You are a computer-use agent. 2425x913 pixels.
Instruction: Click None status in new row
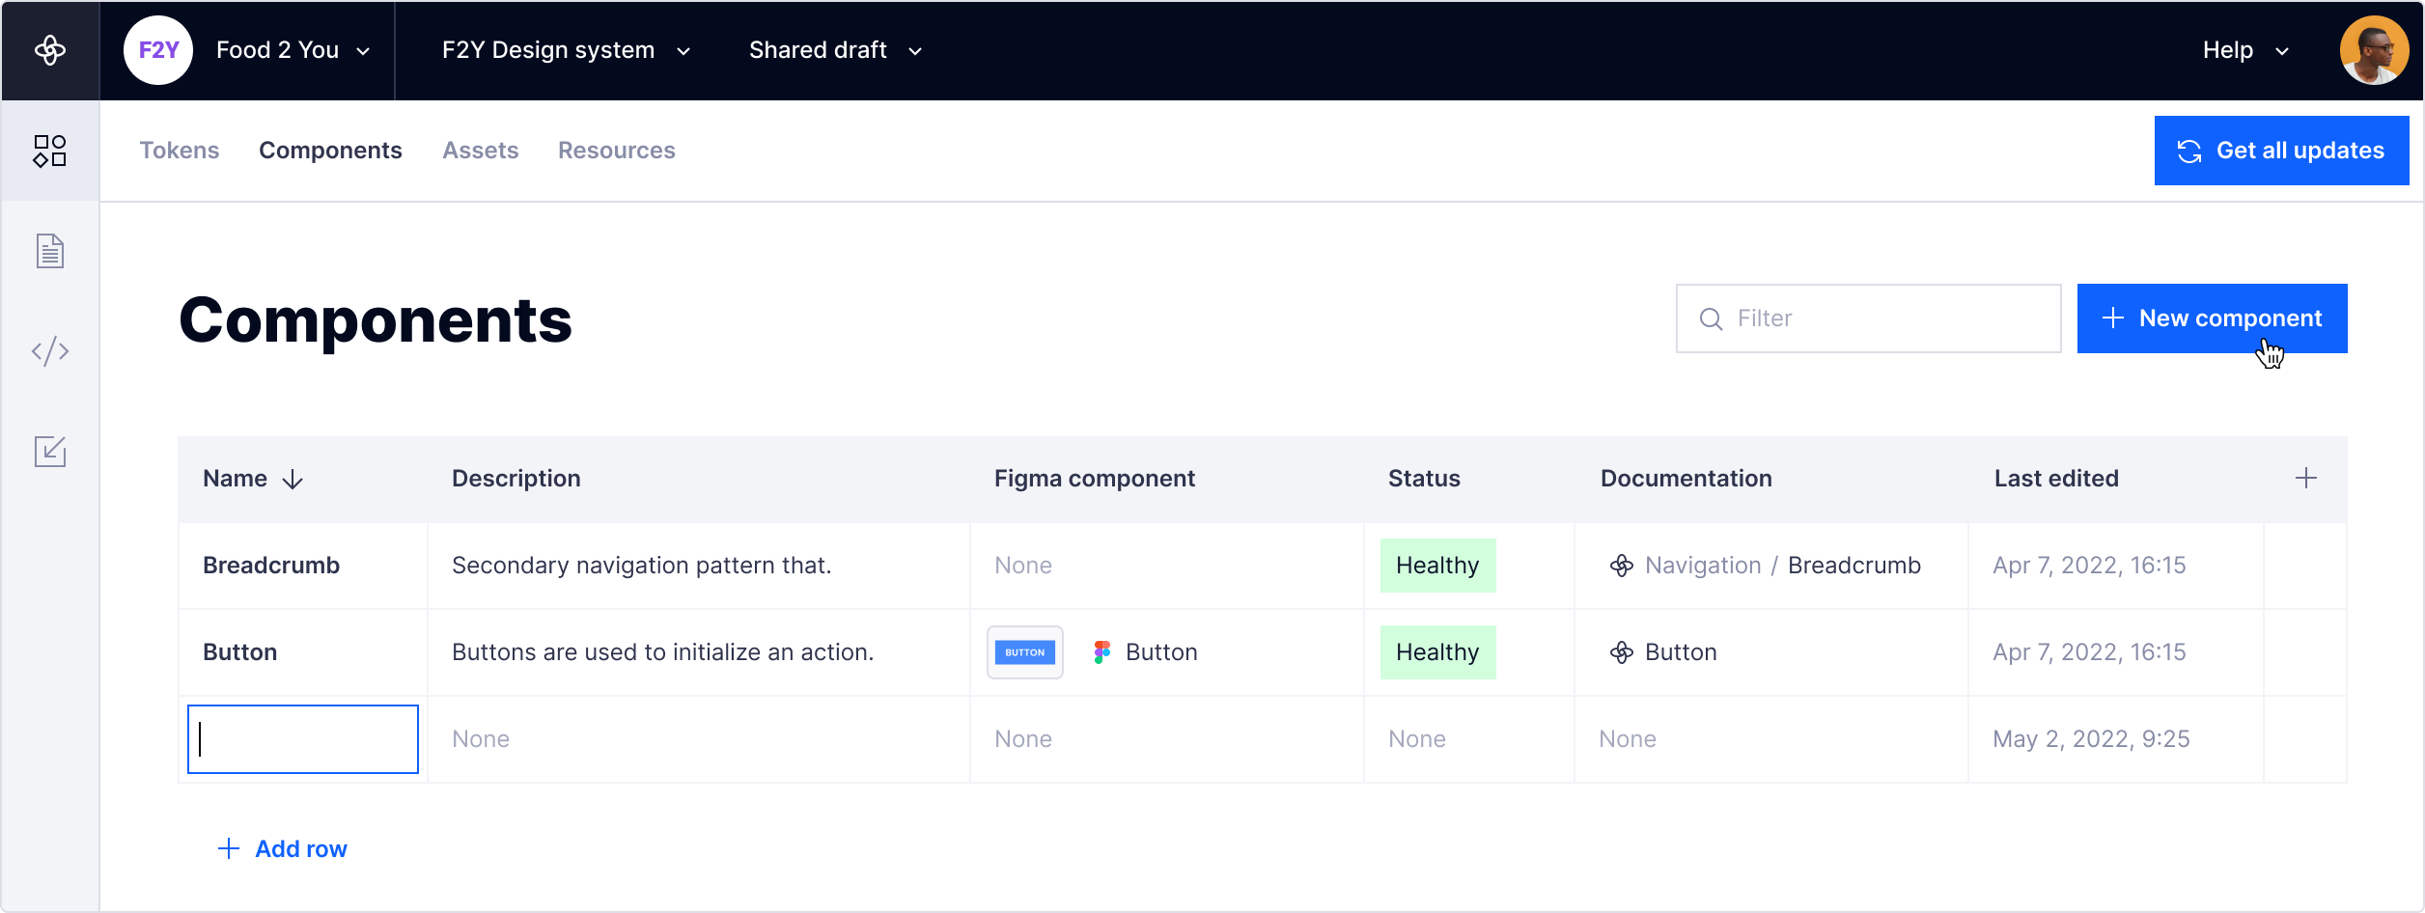(1417, 739)
